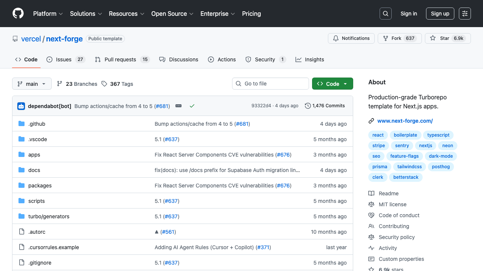Image resolution: width=483 pixels, height=271 pixels.
Task: Click the verified commit green checkmark
Action: point(192,106)
